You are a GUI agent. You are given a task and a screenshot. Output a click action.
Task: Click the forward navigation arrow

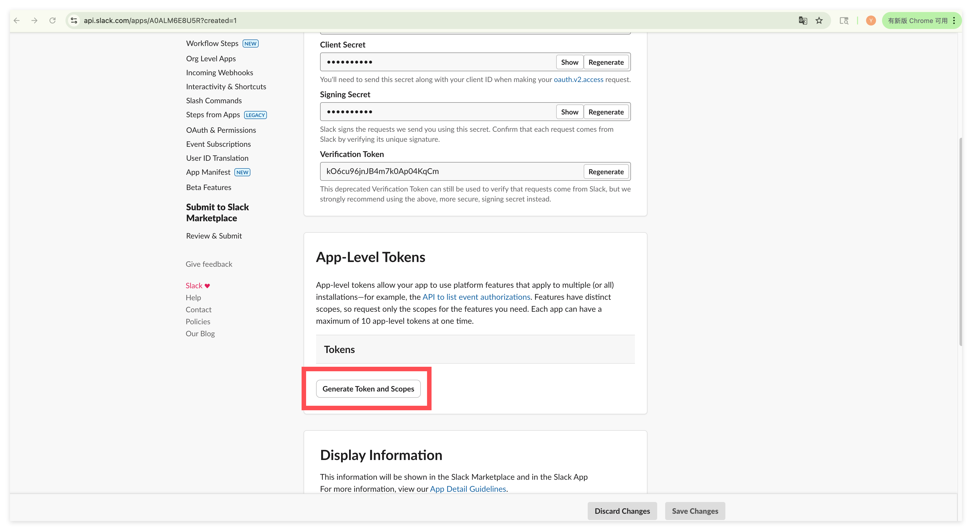(34, 20)
